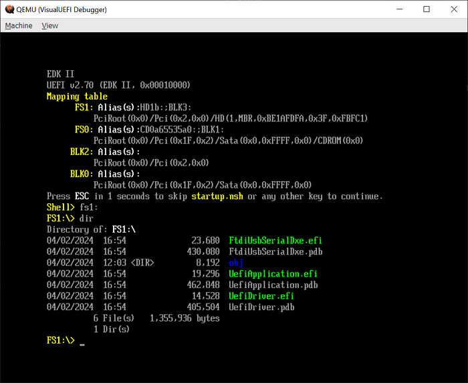Click the FS0: mapping label

(84, 130)
